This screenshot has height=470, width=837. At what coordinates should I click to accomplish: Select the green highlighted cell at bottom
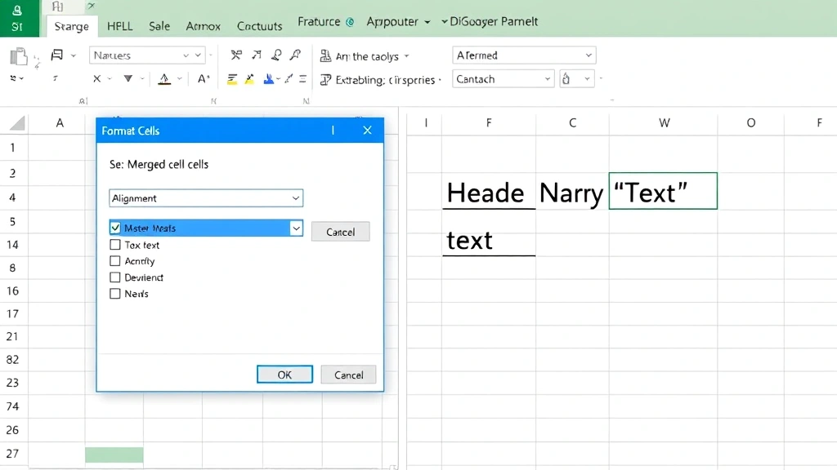coord(114,454)
